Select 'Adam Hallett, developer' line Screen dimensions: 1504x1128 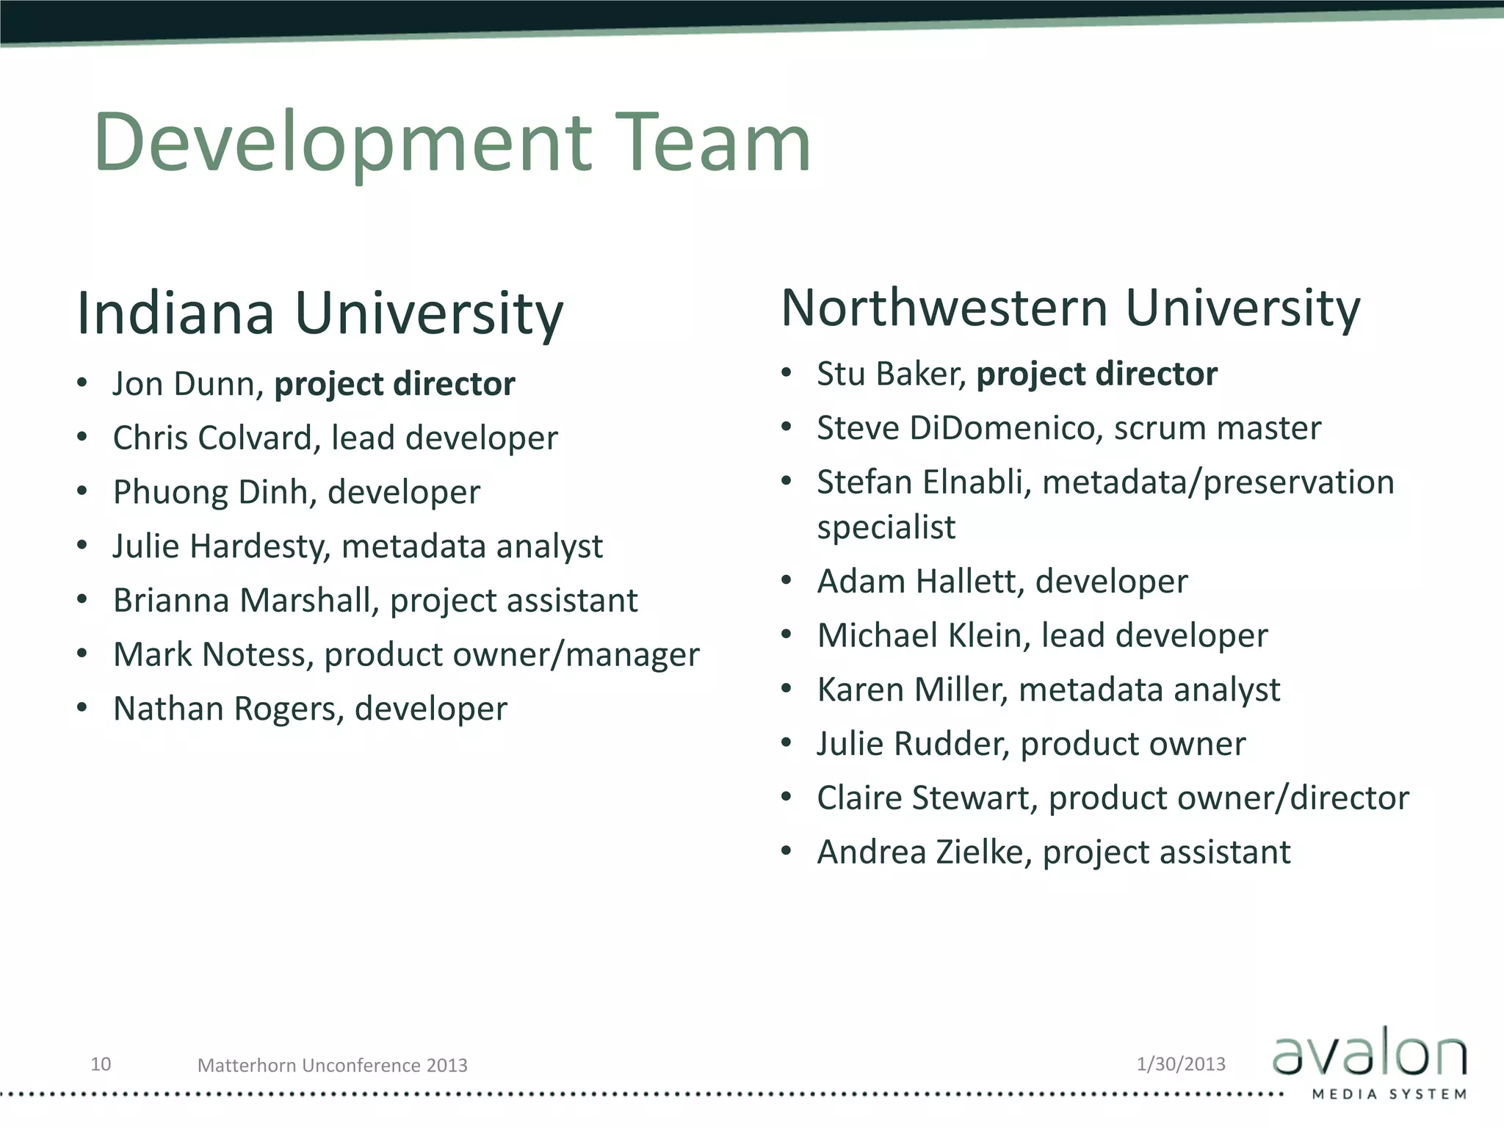1002,582
